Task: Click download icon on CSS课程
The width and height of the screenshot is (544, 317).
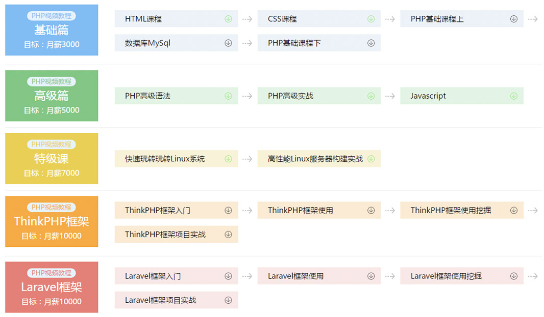Action: coord(371,19)
